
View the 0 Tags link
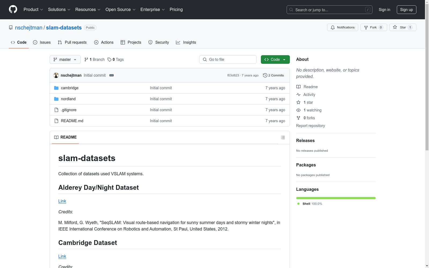point(116,59)
